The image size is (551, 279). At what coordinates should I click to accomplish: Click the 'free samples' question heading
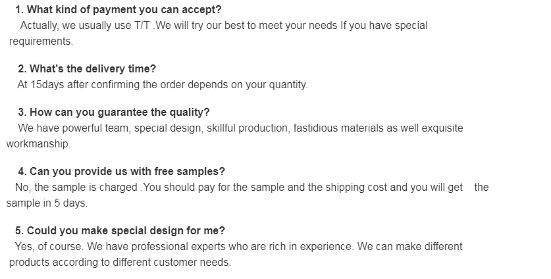pos(121,171)
